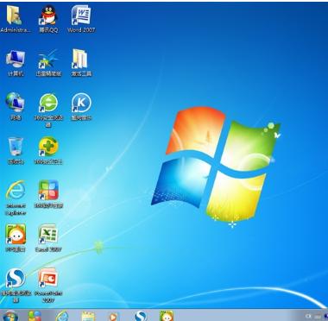Open the blue K music player shortcut
This screenshot has width=328, height=321.
pos(81,106)
